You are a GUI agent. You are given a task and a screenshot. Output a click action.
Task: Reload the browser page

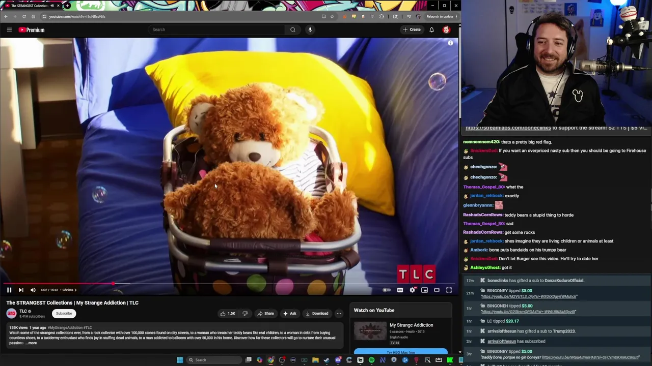24,16
